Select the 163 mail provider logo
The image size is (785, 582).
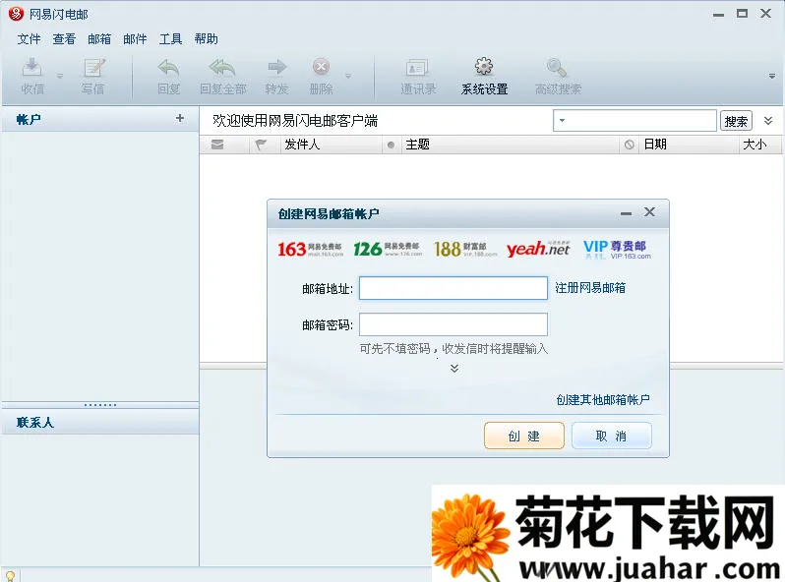(x=310, y=249)
